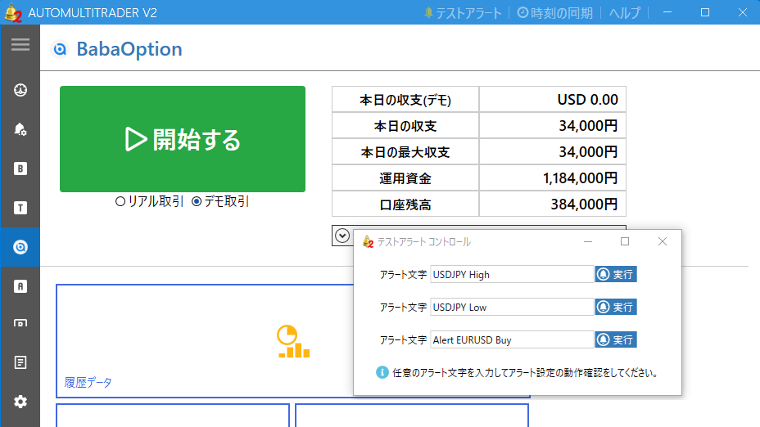Viewport: 760px width, 427px height.
Task: Minimize the テストアラート コントロール dialog
Action: [588, 241]
